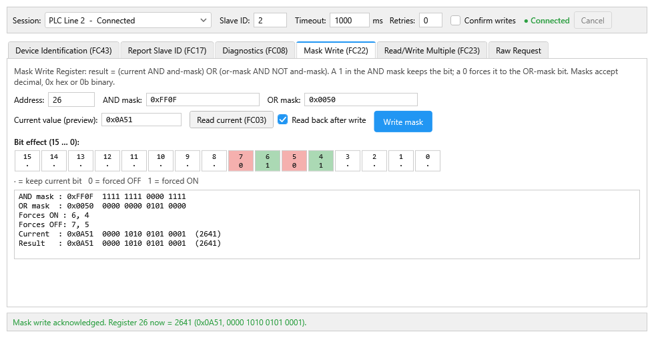Click bit 2 cell in Bit effect row
This screenshot has width=654, height=338.
coord(374,161)
